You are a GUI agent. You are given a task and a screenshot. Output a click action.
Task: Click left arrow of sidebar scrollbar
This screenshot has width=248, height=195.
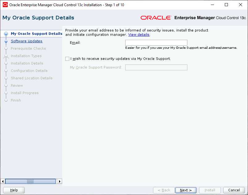click(3, 181)
